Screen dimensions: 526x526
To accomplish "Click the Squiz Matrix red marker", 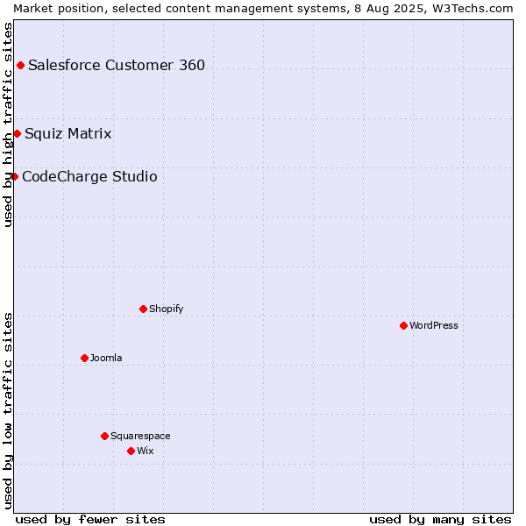I will point(18,134).
